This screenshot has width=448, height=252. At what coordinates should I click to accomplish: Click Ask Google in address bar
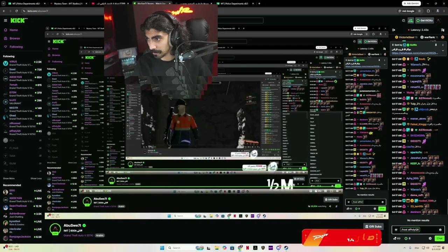pos(406,11)
